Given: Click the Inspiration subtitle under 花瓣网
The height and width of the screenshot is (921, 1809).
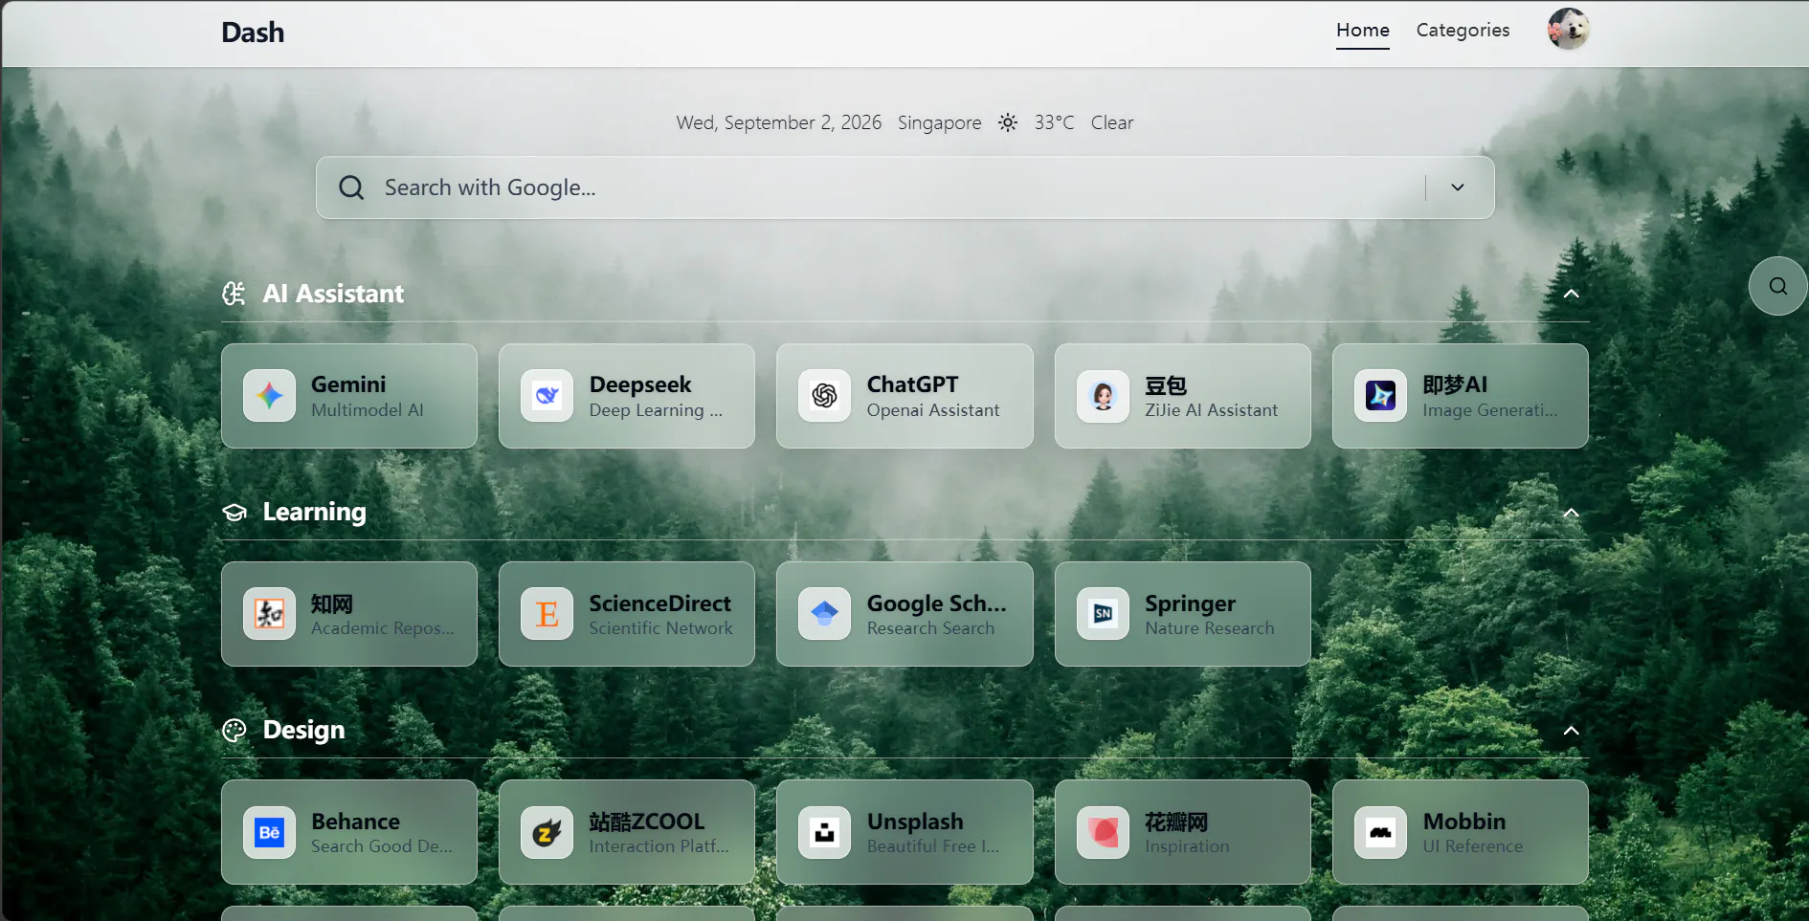Looking at the screenshot, I should tap(1187, 846).
